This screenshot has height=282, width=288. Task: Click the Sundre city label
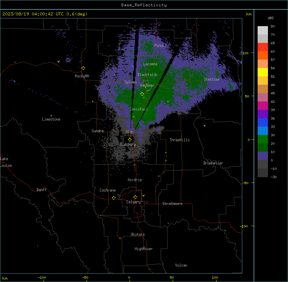[x=98, y=131]
